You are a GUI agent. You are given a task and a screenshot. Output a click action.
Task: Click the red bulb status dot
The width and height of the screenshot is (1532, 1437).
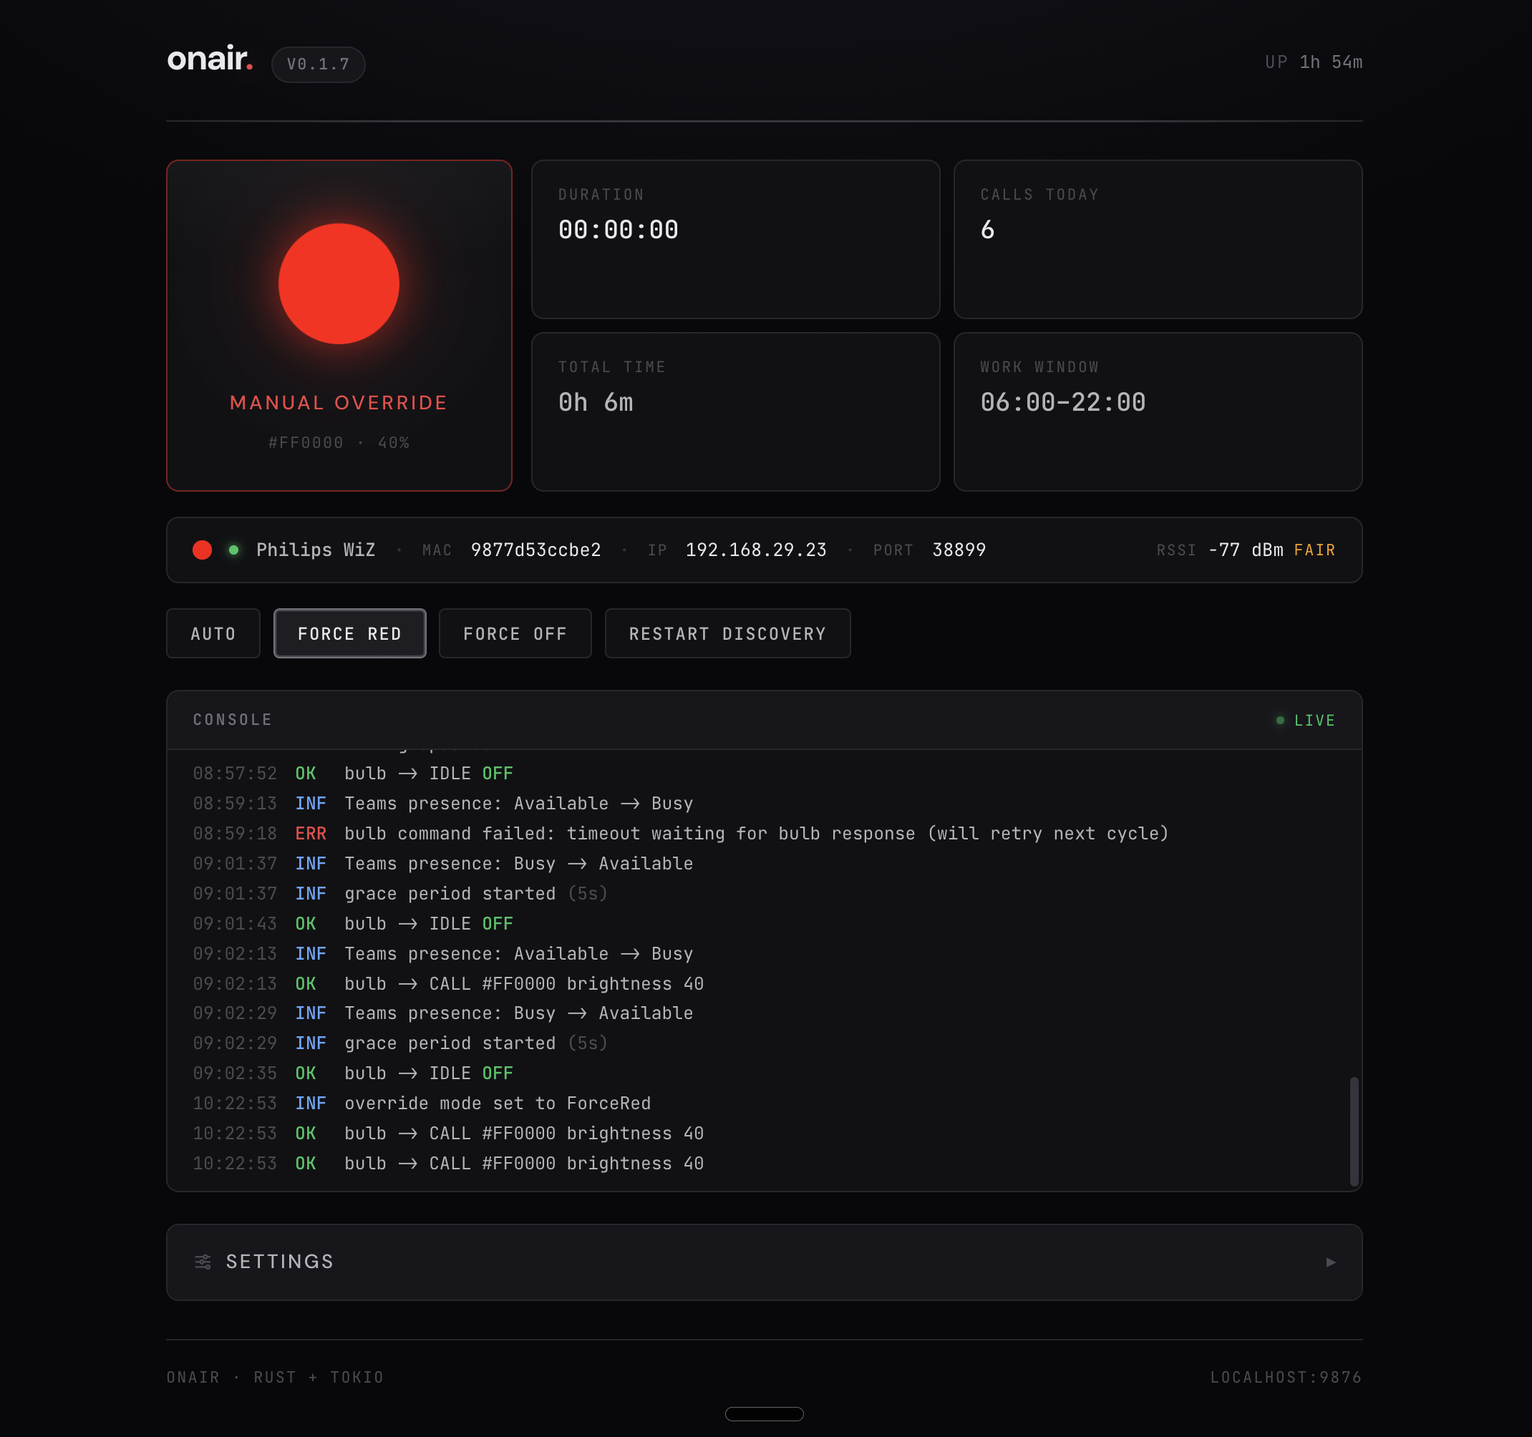[202, 550]
